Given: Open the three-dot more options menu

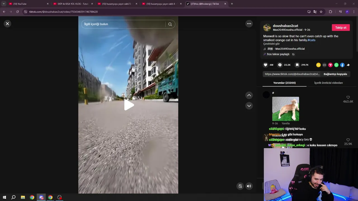Looking at the screenshot, I should click(x=249, y=24).
